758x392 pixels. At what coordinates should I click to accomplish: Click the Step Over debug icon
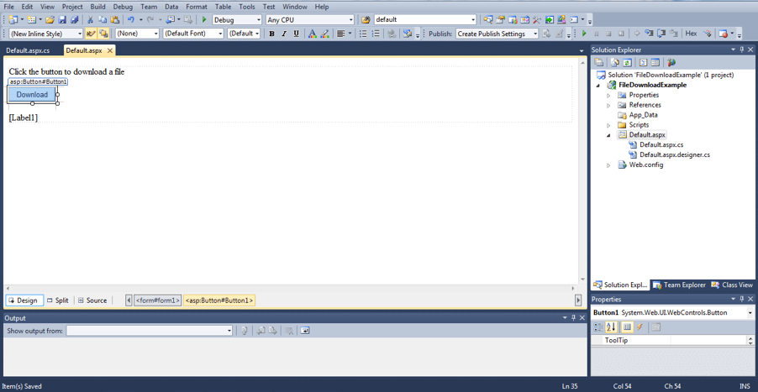[661, 34]
